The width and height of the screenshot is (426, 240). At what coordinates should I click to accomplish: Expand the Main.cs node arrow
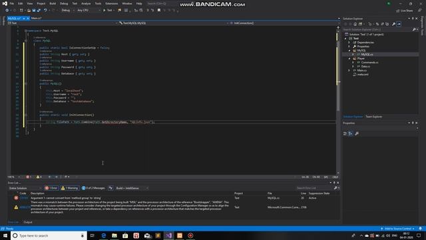349,71
